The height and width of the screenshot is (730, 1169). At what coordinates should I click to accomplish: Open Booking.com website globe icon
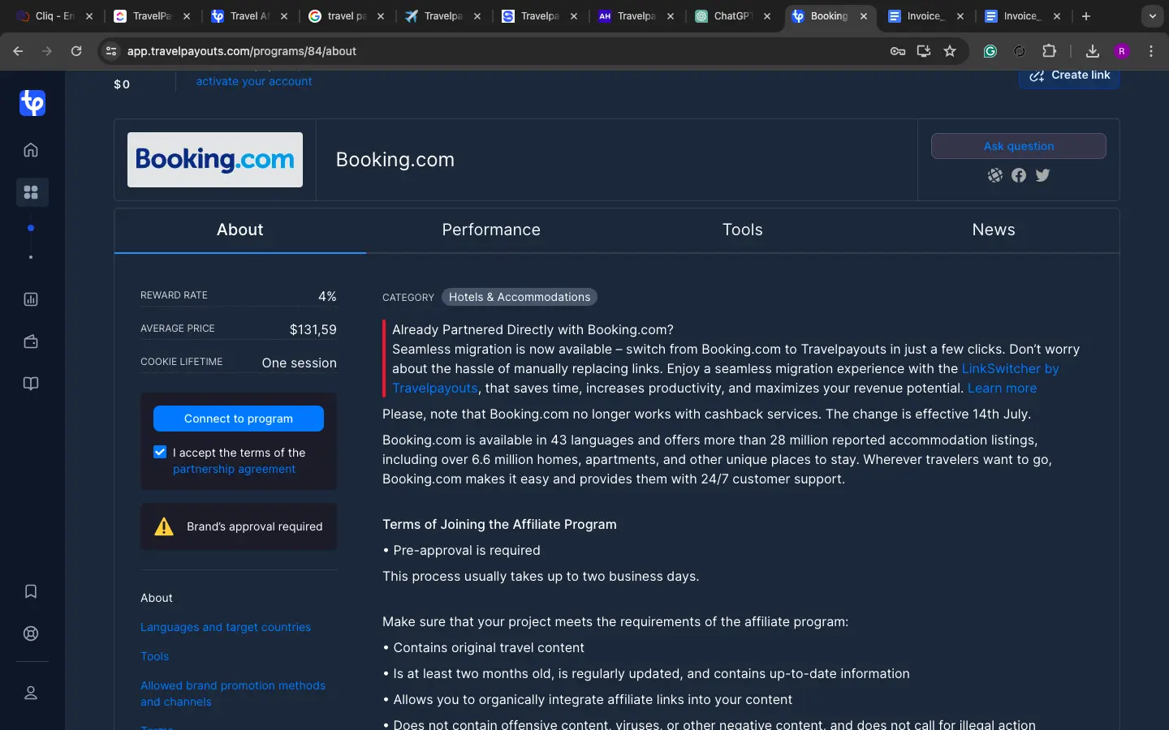(995, 175)
